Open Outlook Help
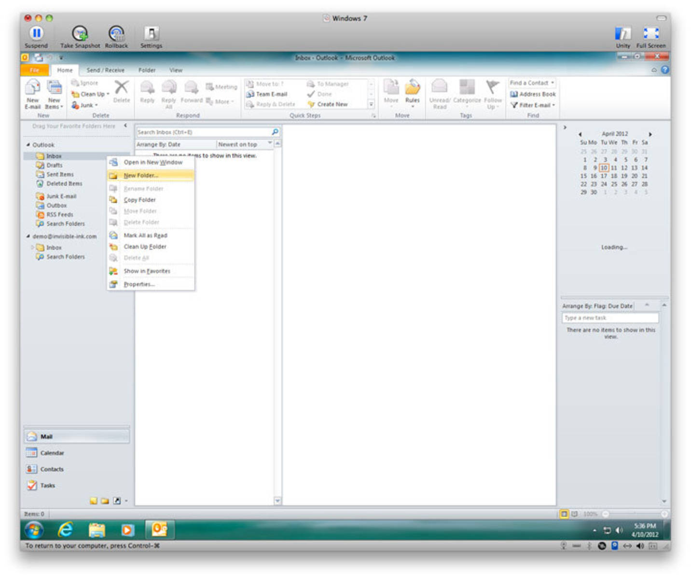Image resolution: width=691 pixels, height=579 pixels. coord(665,69)
